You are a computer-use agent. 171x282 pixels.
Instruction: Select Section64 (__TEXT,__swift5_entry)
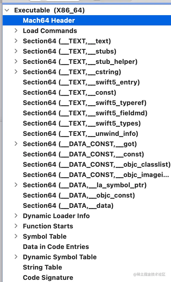81,82
